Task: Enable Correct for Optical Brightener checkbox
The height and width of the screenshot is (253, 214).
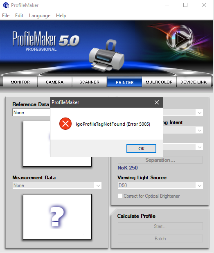Action: coord(120,196)
